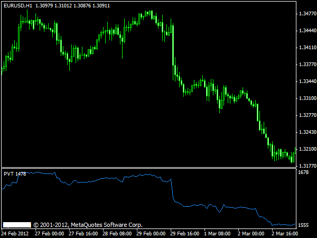This screenshot has height=238, width=317.
Task: Click the MetaQuotes Software Corp. copyright text
Action: (88, 225)
